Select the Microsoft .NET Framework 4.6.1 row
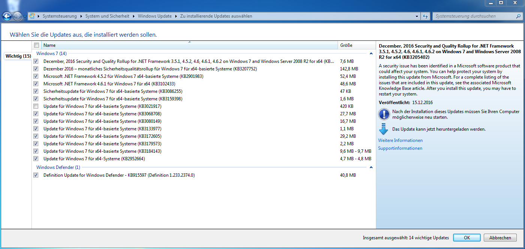 point(203,83)
